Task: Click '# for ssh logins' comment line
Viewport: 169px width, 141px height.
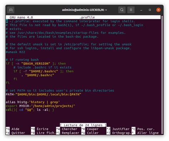Action: point(68,48)
